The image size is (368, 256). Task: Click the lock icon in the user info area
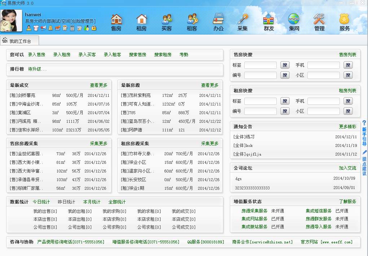click(93, 28)
